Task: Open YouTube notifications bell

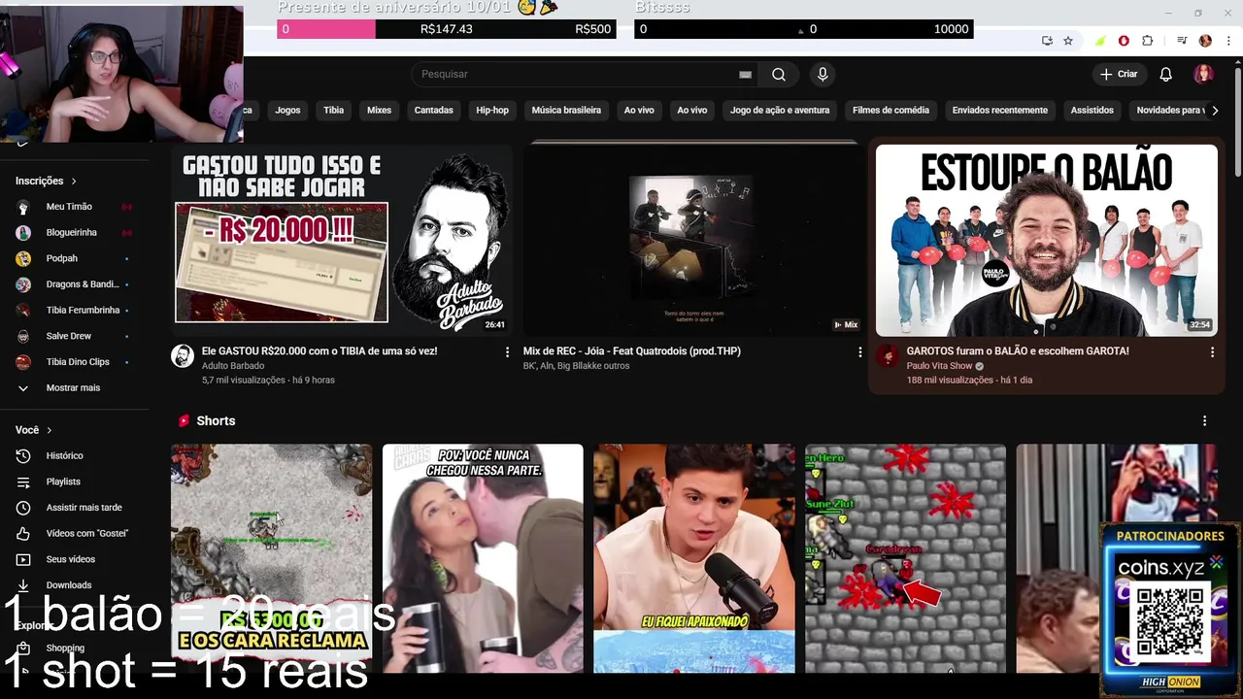Action: [x=1165, y=75]
